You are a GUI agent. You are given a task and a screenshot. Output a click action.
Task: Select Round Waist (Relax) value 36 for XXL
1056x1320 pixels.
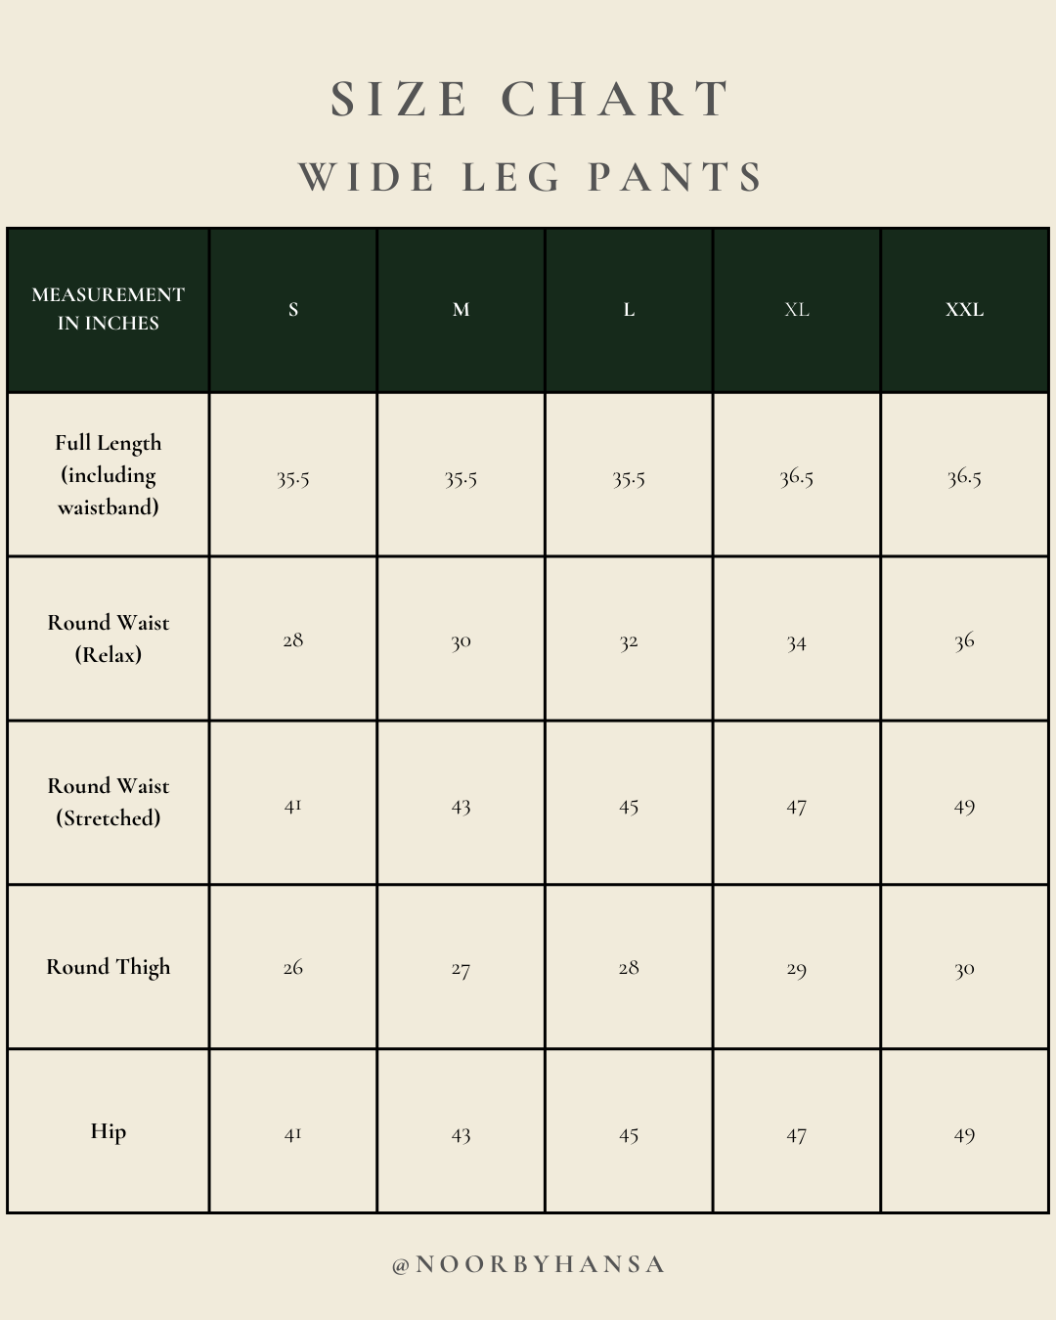coord(964,641)
